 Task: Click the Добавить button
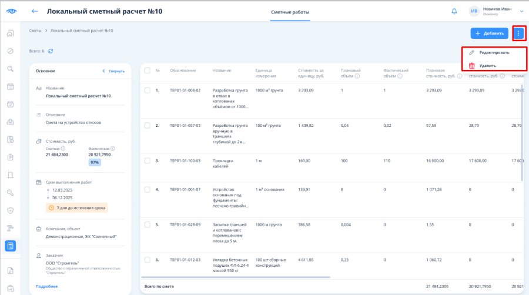point(489,33)
